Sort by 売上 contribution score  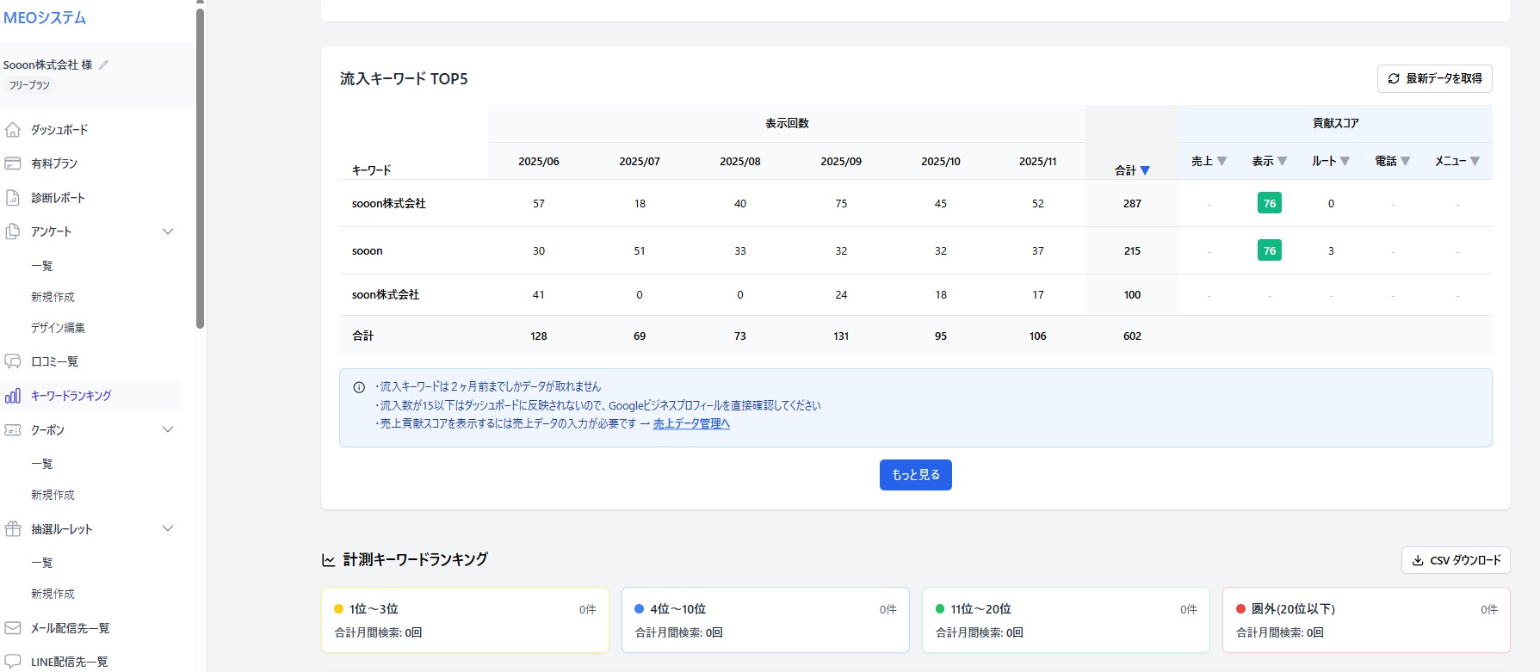[x=1221, y=161]
